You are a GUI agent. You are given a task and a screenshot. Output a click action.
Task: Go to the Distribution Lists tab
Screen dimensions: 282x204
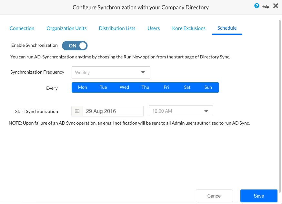117,28
